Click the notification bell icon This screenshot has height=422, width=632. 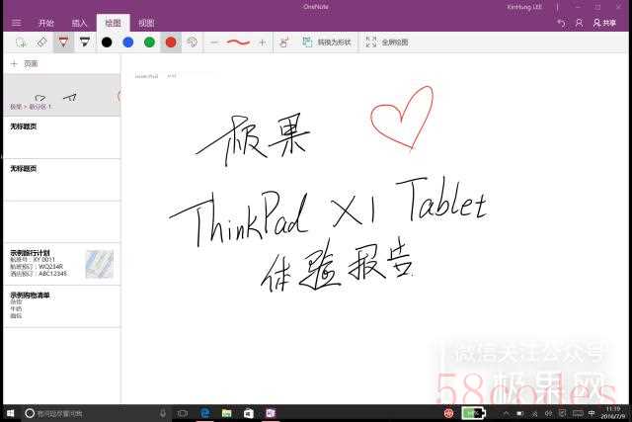581,22
